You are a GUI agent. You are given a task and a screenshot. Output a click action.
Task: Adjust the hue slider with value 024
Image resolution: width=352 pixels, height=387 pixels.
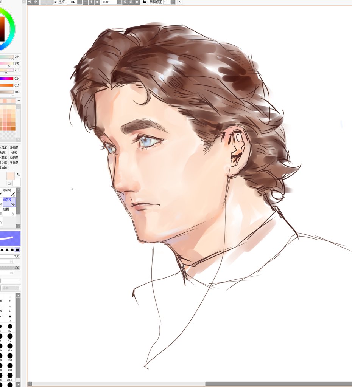(x=7, y=79)
